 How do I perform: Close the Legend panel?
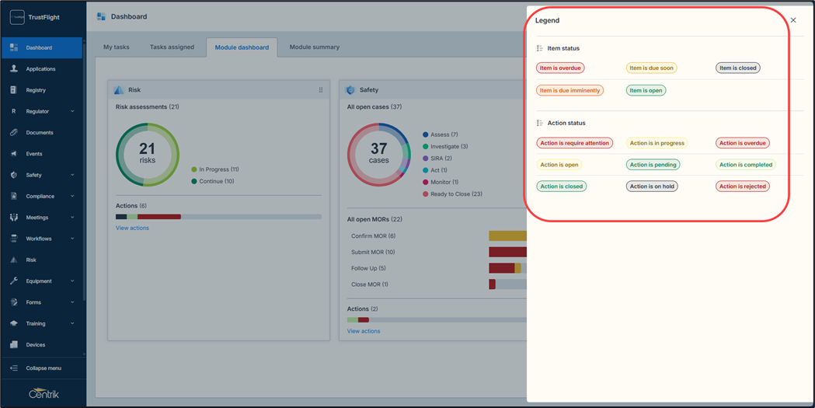[x=793, y=21]
